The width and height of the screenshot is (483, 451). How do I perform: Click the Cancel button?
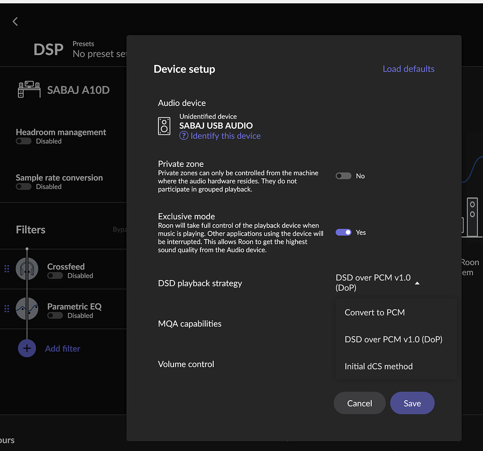tap(359, 403)
